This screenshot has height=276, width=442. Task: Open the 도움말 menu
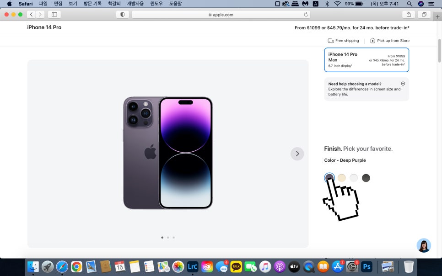[175, 4]
